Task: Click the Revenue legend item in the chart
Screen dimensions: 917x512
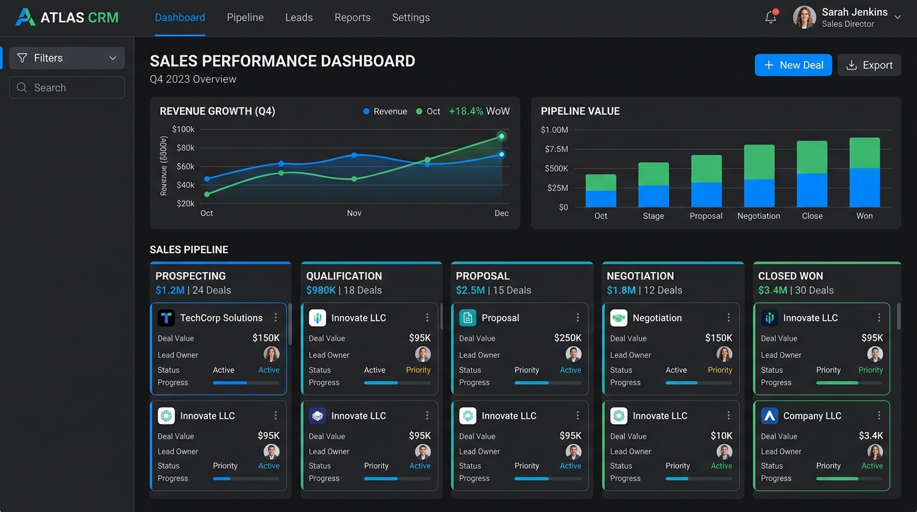Action: 385,111
